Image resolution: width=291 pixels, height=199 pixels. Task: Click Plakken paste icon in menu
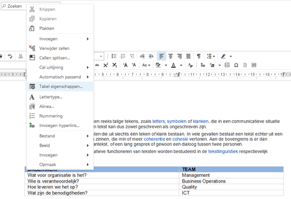tap(32, 28)
